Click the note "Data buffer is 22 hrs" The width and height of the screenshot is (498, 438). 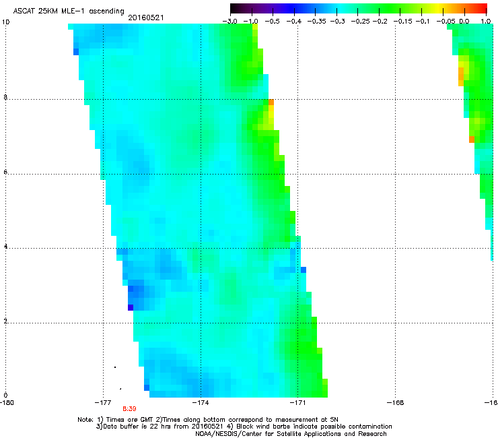point(133,427)
